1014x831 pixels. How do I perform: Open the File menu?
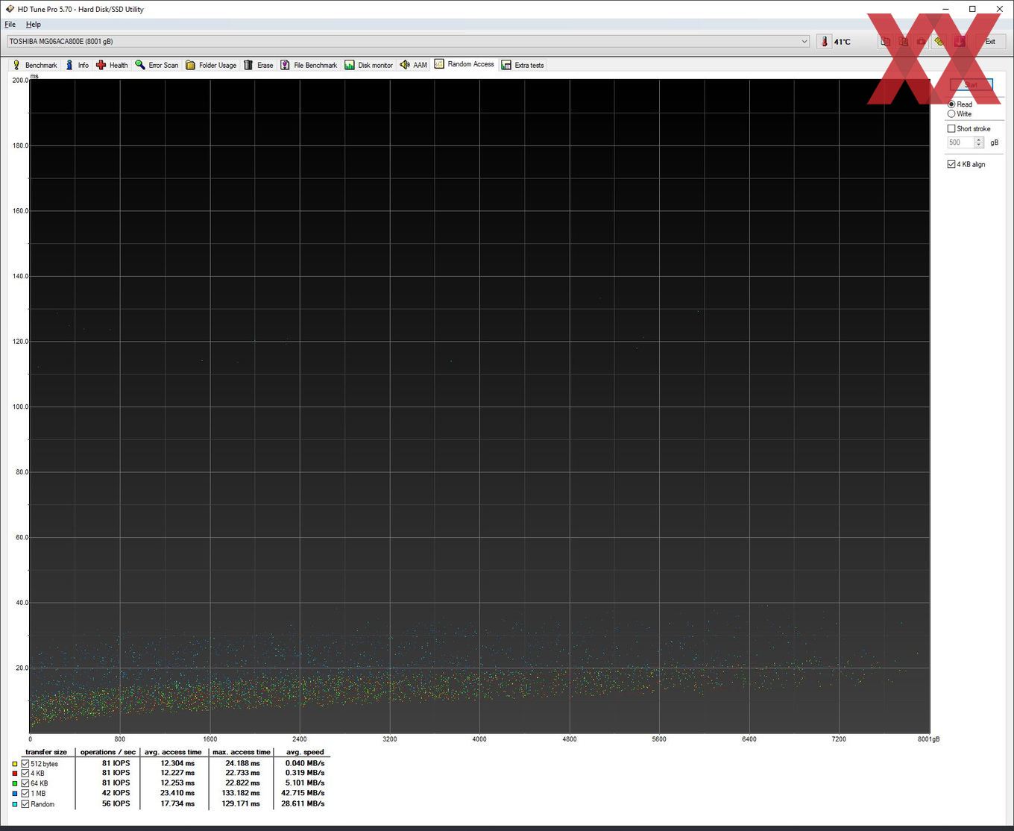[x=10, y=25]
